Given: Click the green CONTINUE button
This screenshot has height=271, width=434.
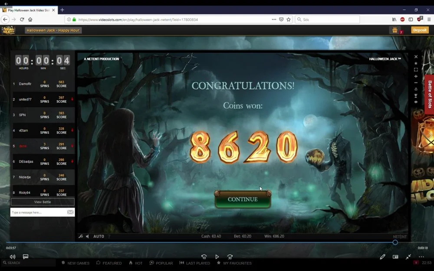Looking at the screenshot, I should 243,199.
